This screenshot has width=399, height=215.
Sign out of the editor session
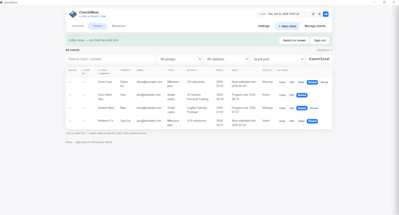click(x=320, y=40)
